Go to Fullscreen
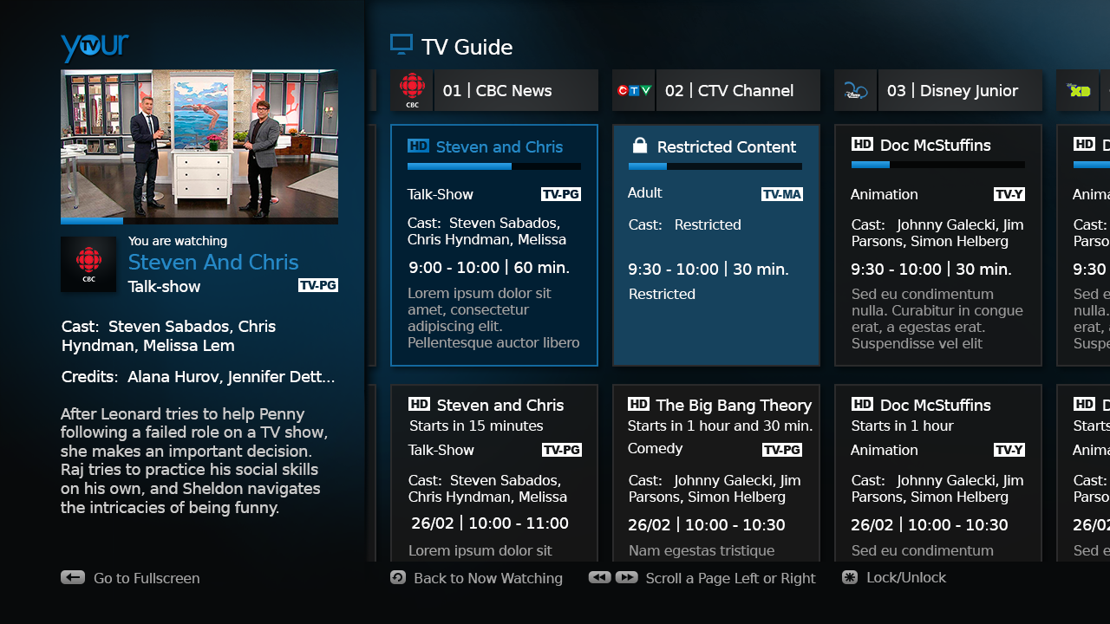 click(147, 578)
